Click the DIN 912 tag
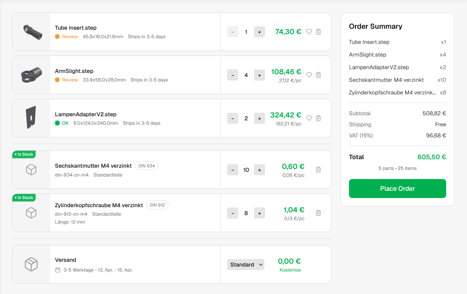Screen dimensions: 467x294 pyautogui.click(x=157, y=205)
